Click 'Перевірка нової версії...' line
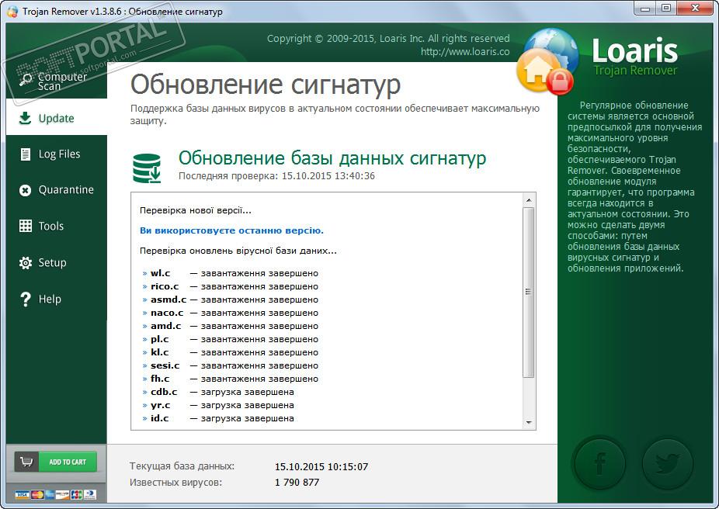719x509 pixels. click(196, 211)
